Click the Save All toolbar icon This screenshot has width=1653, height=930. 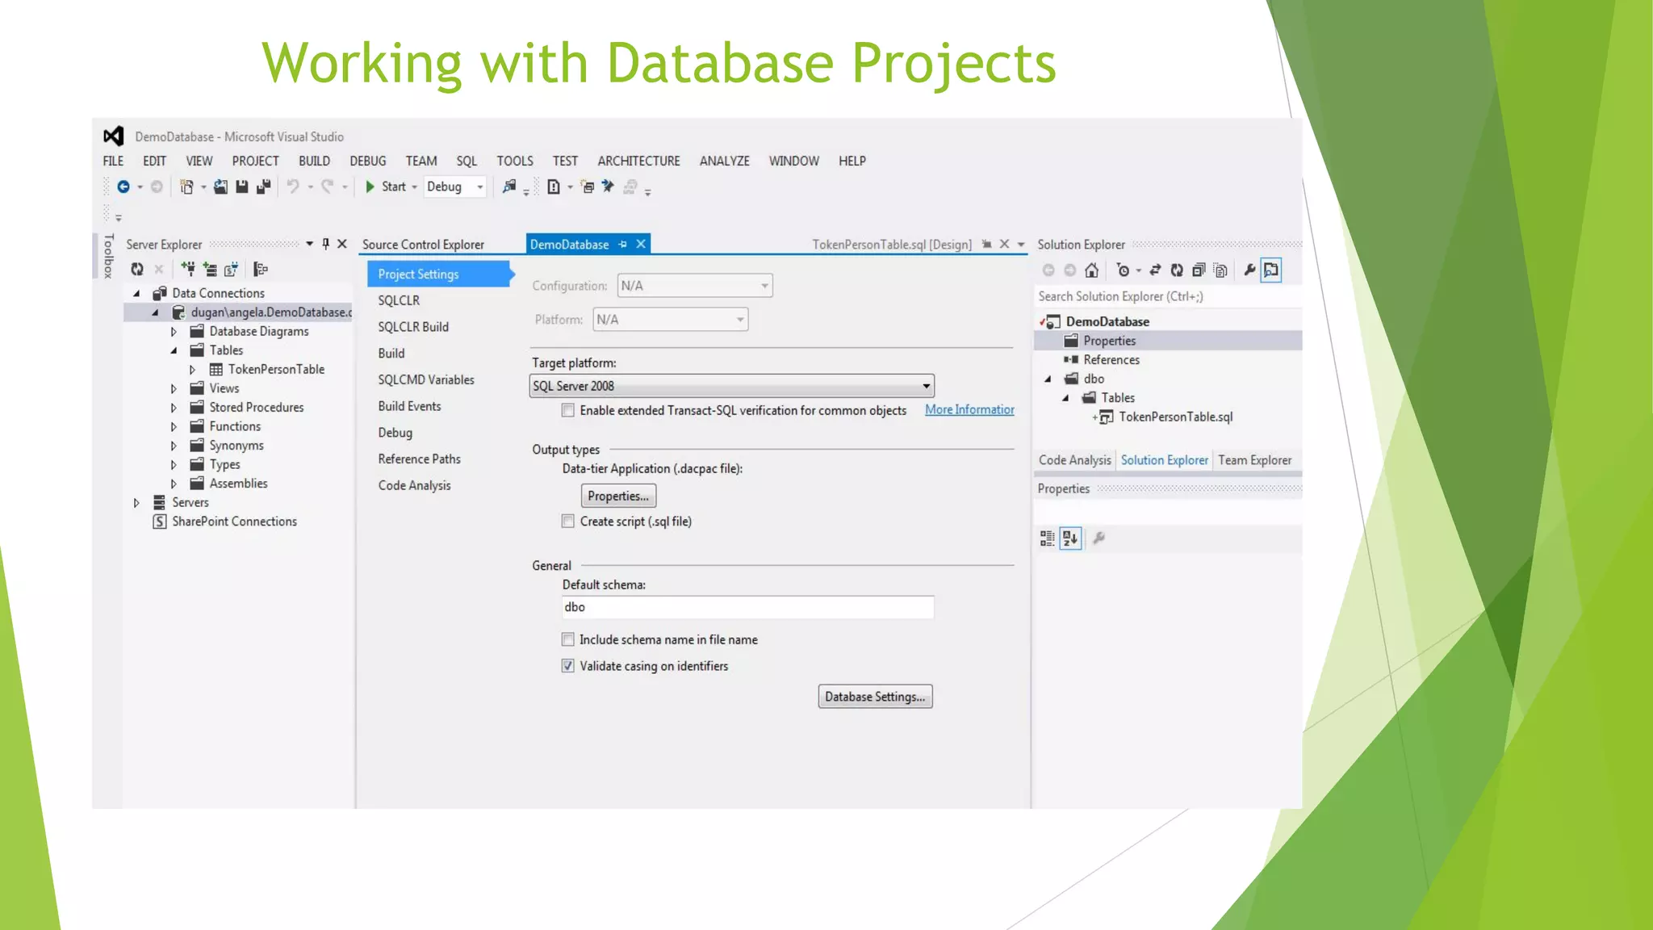coord(263,186)
